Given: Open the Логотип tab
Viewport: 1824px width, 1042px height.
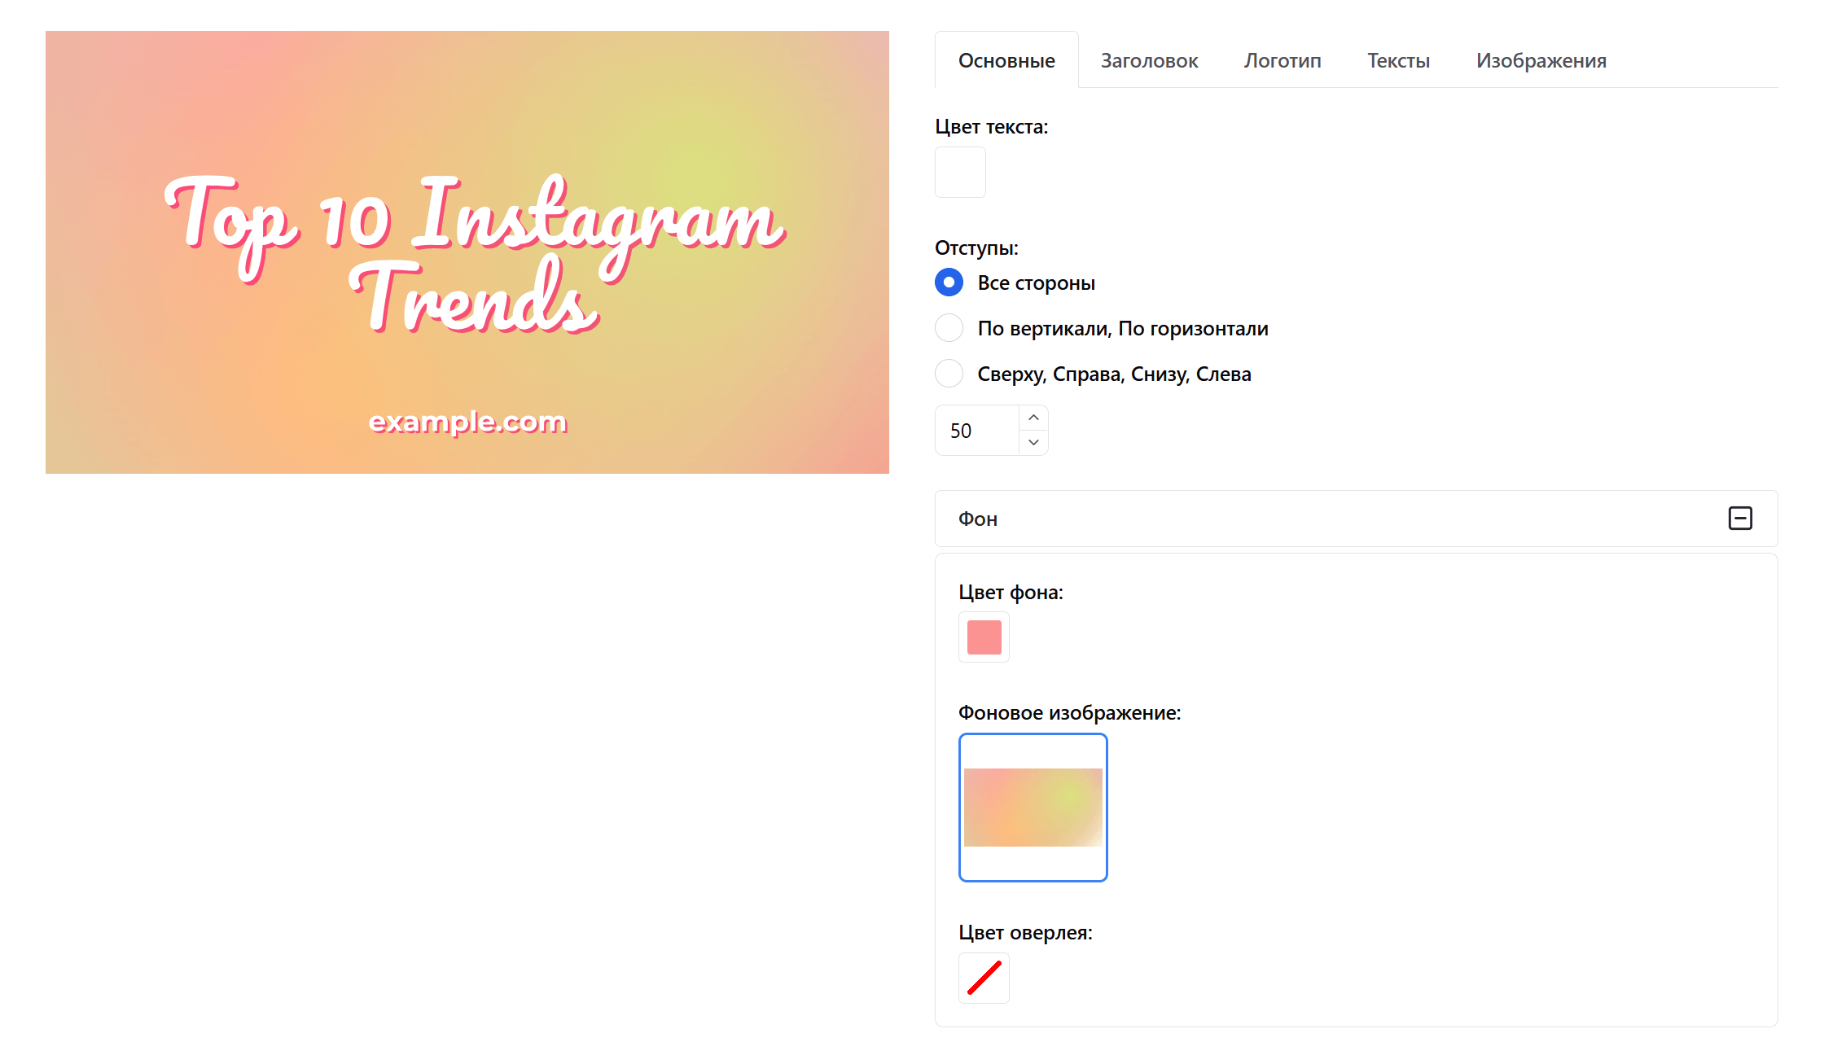Looking at the screenshot, I should [1282, 61].
